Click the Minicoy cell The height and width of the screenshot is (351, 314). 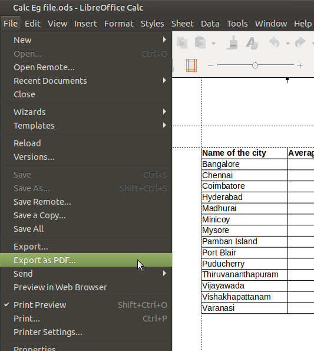click(x=244, y=219)
